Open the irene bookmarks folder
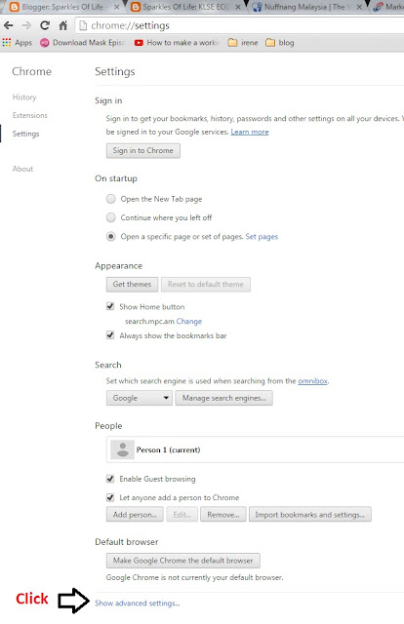The height and width of the screenshot is (624, 404). (x=243, y=43)
